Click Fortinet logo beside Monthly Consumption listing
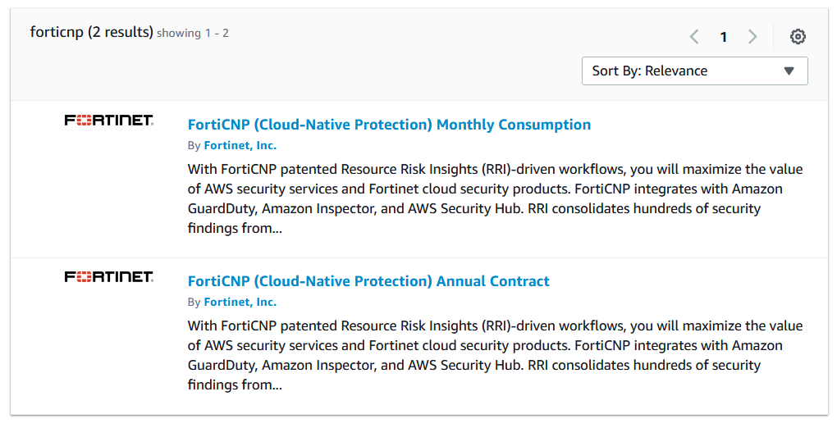Screen dimensions: 837x428 coord(109,121)
